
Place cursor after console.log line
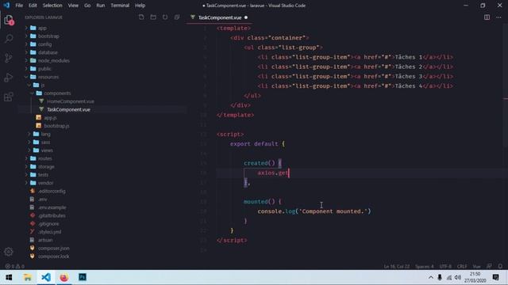click(x=371, y=211)
